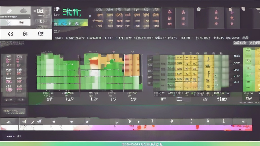Click the round gray knob above the top-right panels
The width and height of the screenshot is (260, 146).
pyautogui.click(x=199, y=9)
